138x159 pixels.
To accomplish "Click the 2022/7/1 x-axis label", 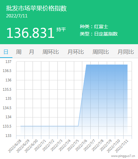I will 40,146.
